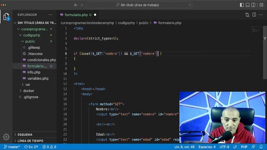Screen dimensions: 267x150
Task: Open .htaccess file in explorer
Action: 35,54
